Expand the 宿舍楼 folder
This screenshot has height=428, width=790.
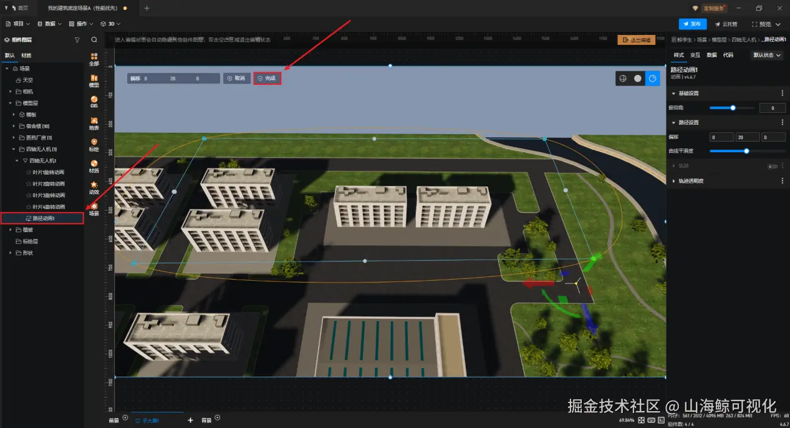click(14, 126)
